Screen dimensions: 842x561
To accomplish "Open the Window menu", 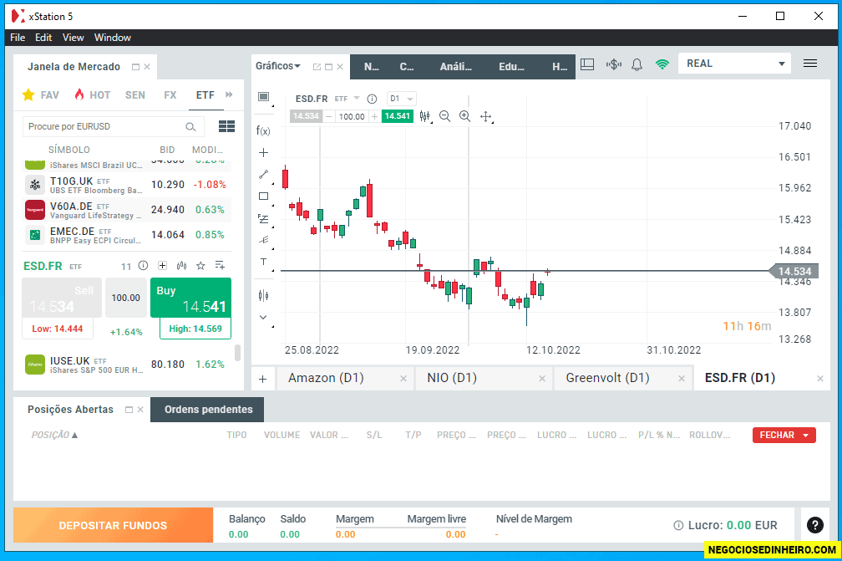I will (113, 38).
